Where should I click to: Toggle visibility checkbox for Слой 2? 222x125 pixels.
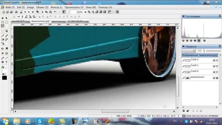tap(214, 60)
